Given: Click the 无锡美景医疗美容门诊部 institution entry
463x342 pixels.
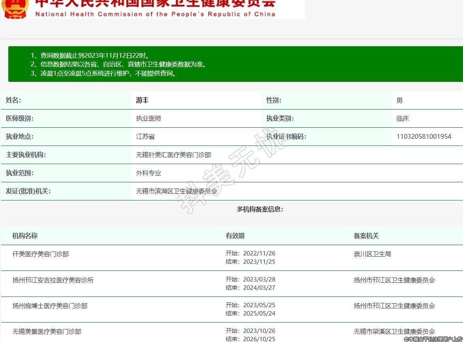Looking at the screenshot, I should pos(47,332).
